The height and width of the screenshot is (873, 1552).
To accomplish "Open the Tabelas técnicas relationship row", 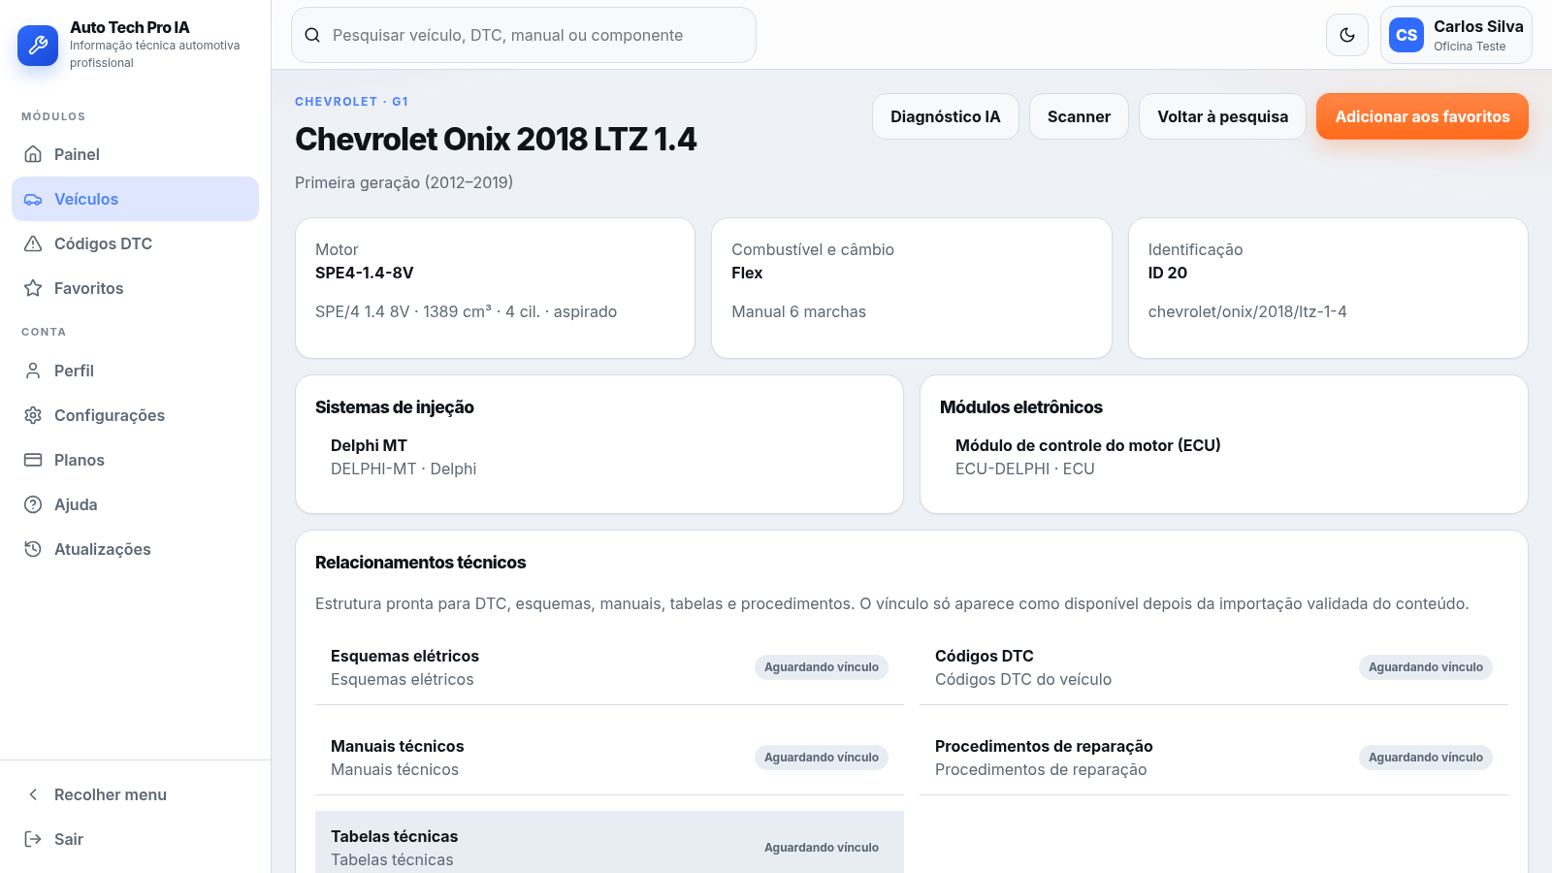I will click(609, 844).
